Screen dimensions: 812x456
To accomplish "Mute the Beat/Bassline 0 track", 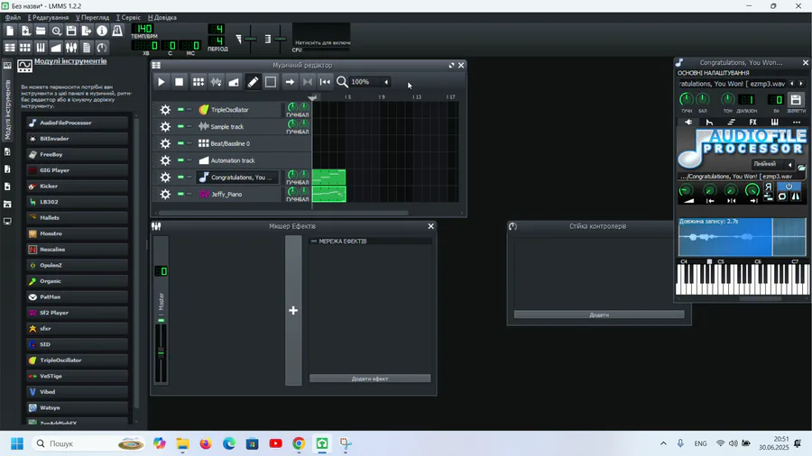I will click(x=180, y=143).
